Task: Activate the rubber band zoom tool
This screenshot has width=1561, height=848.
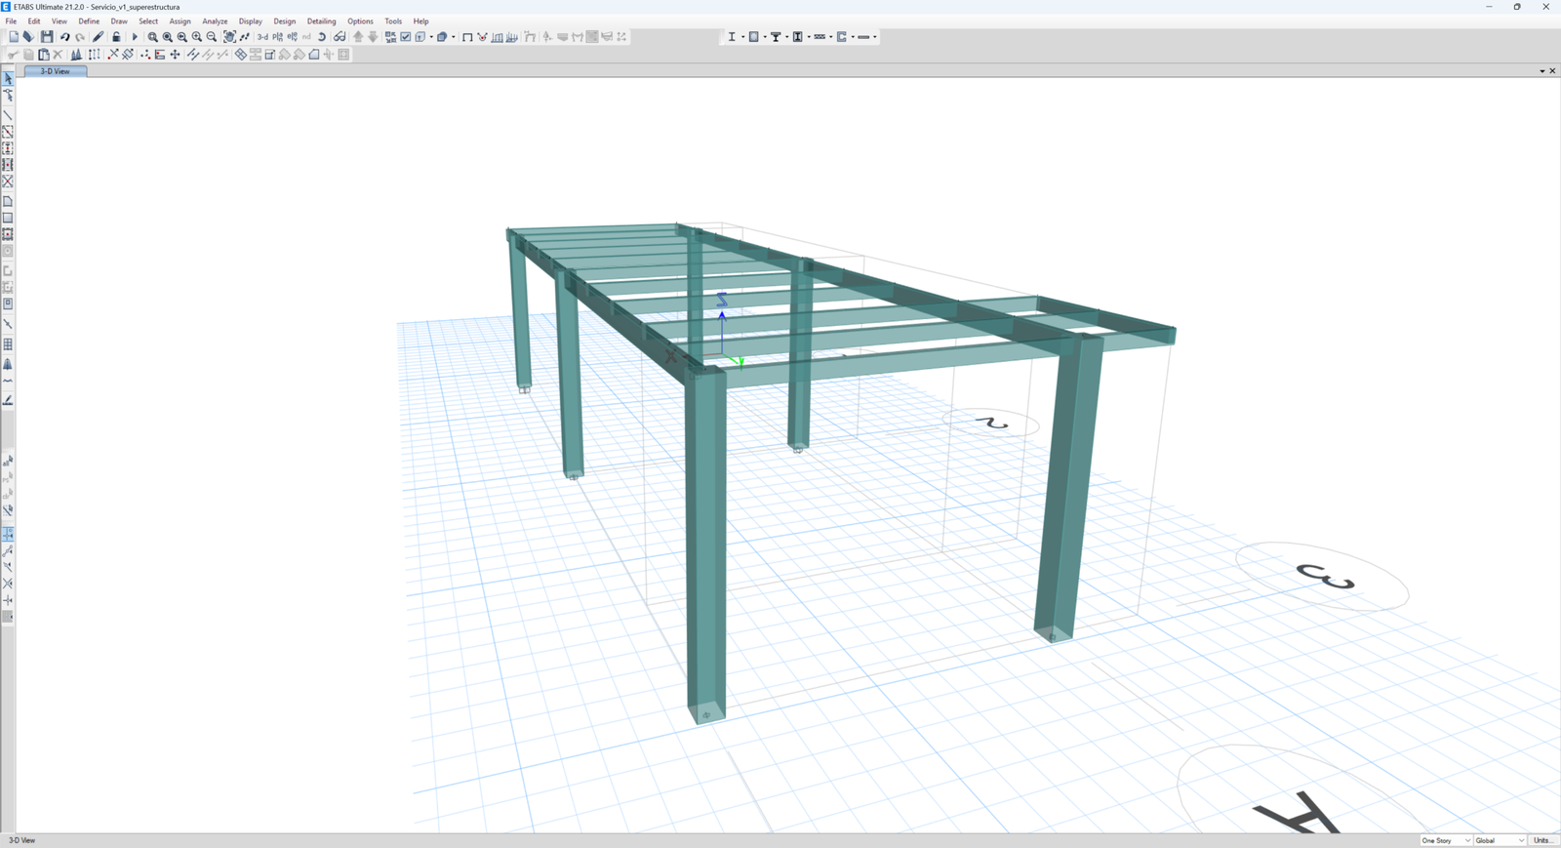Action: point(152,37)
